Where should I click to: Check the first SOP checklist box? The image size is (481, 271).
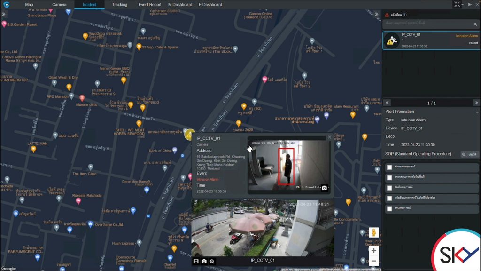coord(389,167)
